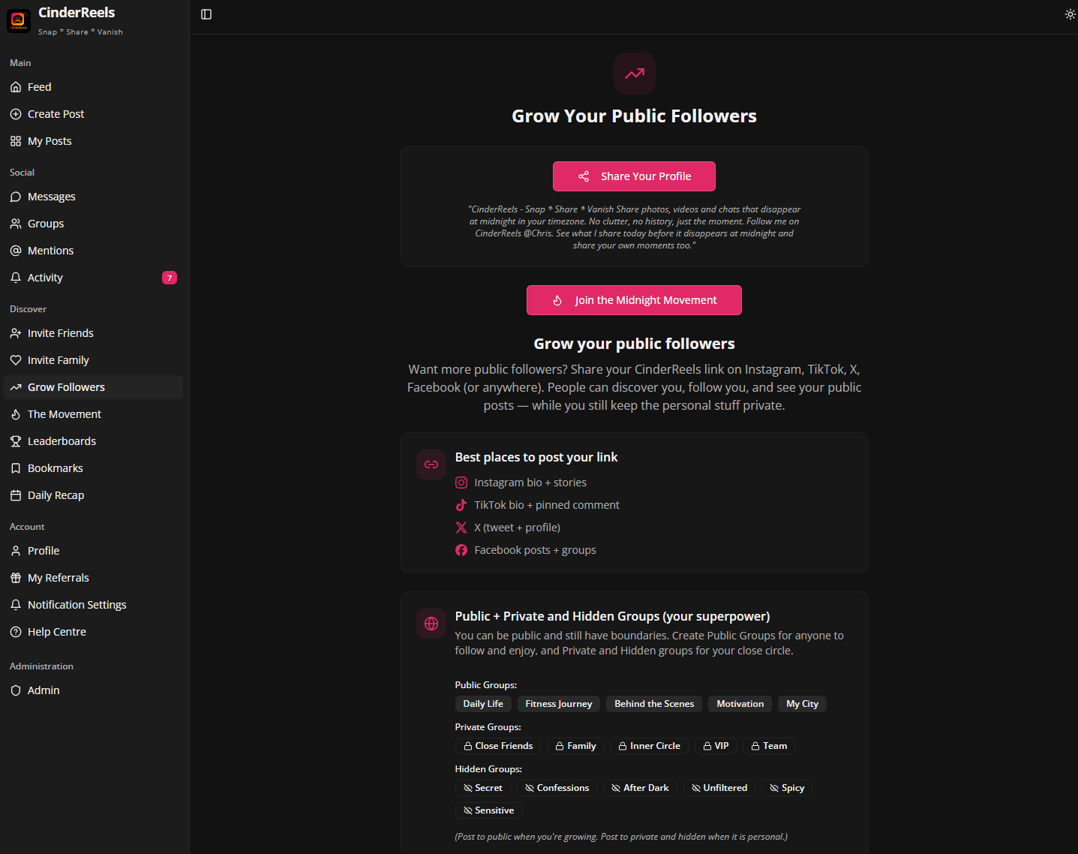Click the Admin shield icon
Viewport: 1078px width, 854px height.
tap(16, 690)
